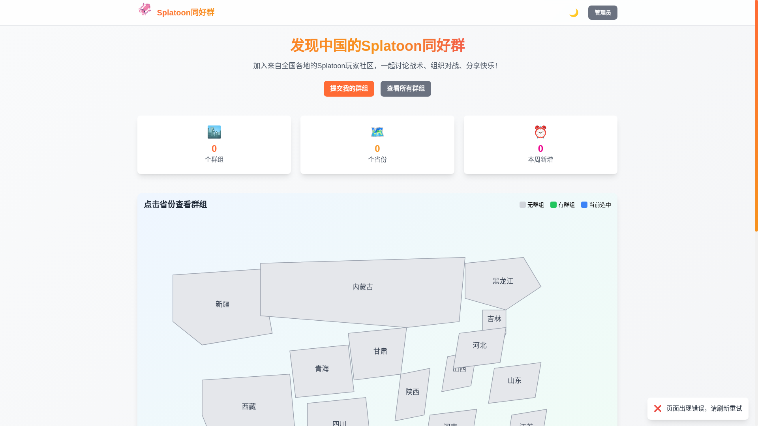The width and height of the screenshot is (758, 426).
Task: Dismiss the red X error icon
Action: click(x=657, y=409)
